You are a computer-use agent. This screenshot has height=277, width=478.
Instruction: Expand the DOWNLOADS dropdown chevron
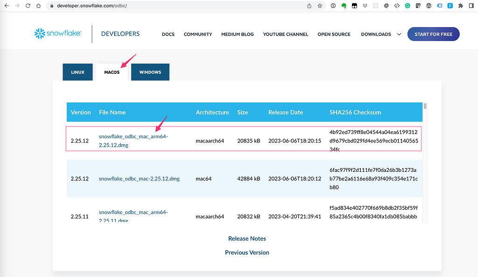coord(399,34)
